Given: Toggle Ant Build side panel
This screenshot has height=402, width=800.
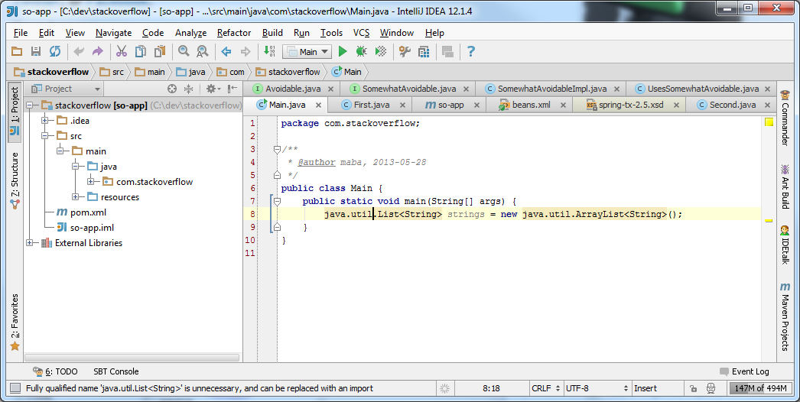Looking at the screenshot, I should [785, 186].
